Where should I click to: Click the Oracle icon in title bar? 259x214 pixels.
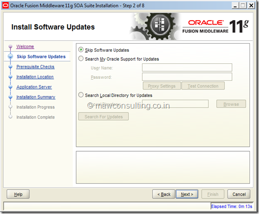coord(6,6)
